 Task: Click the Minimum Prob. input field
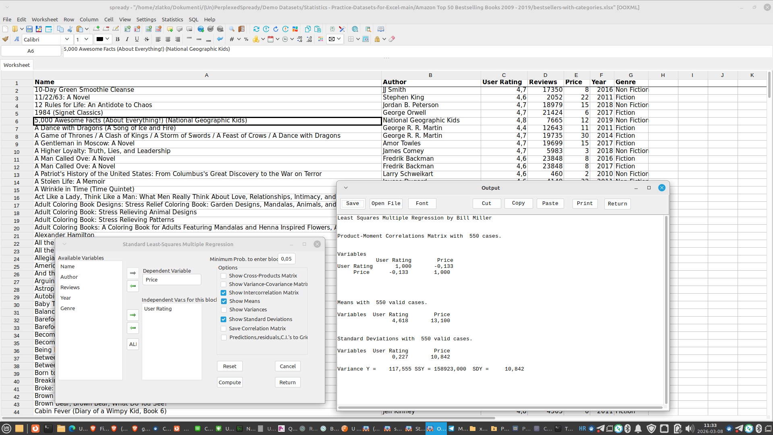pos(286,259)
